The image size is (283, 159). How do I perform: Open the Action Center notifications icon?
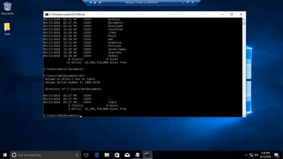pos(276,155)
